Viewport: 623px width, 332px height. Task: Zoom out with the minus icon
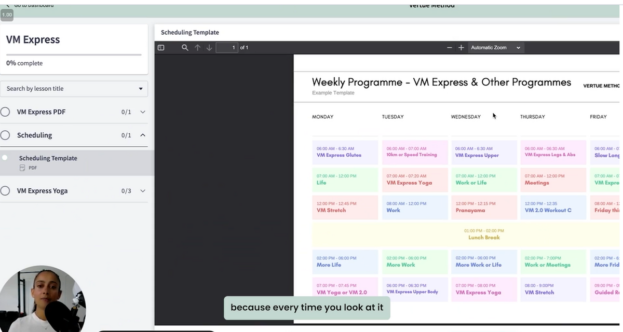450,48
